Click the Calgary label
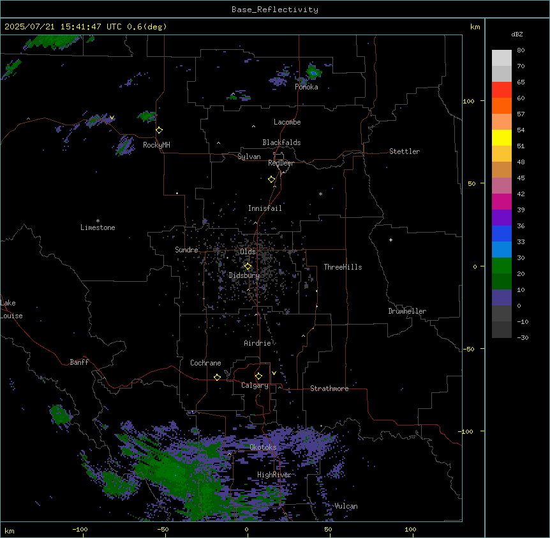 pyautogui.click(x=255, y=385)
